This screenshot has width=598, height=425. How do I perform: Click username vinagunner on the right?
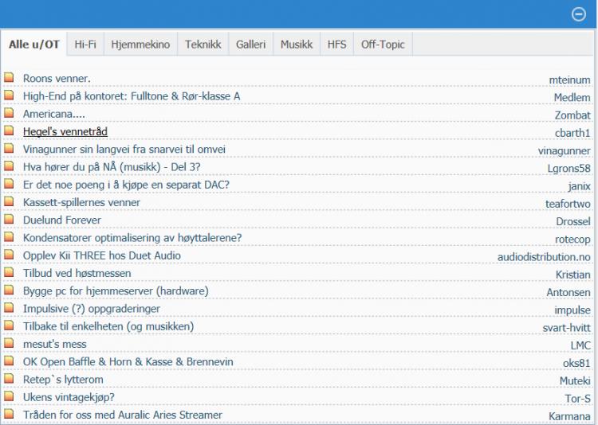click(x=564, y=150)
